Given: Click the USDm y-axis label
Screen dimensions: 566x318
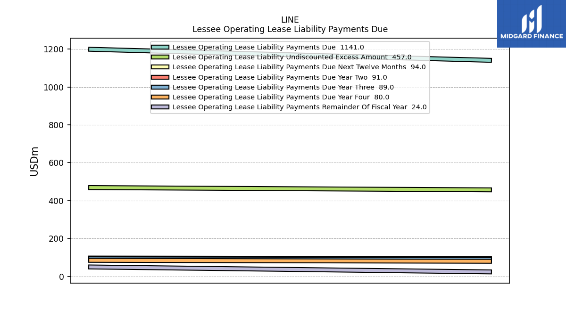Looking at the screenshot, I should [x=34, y=161].
